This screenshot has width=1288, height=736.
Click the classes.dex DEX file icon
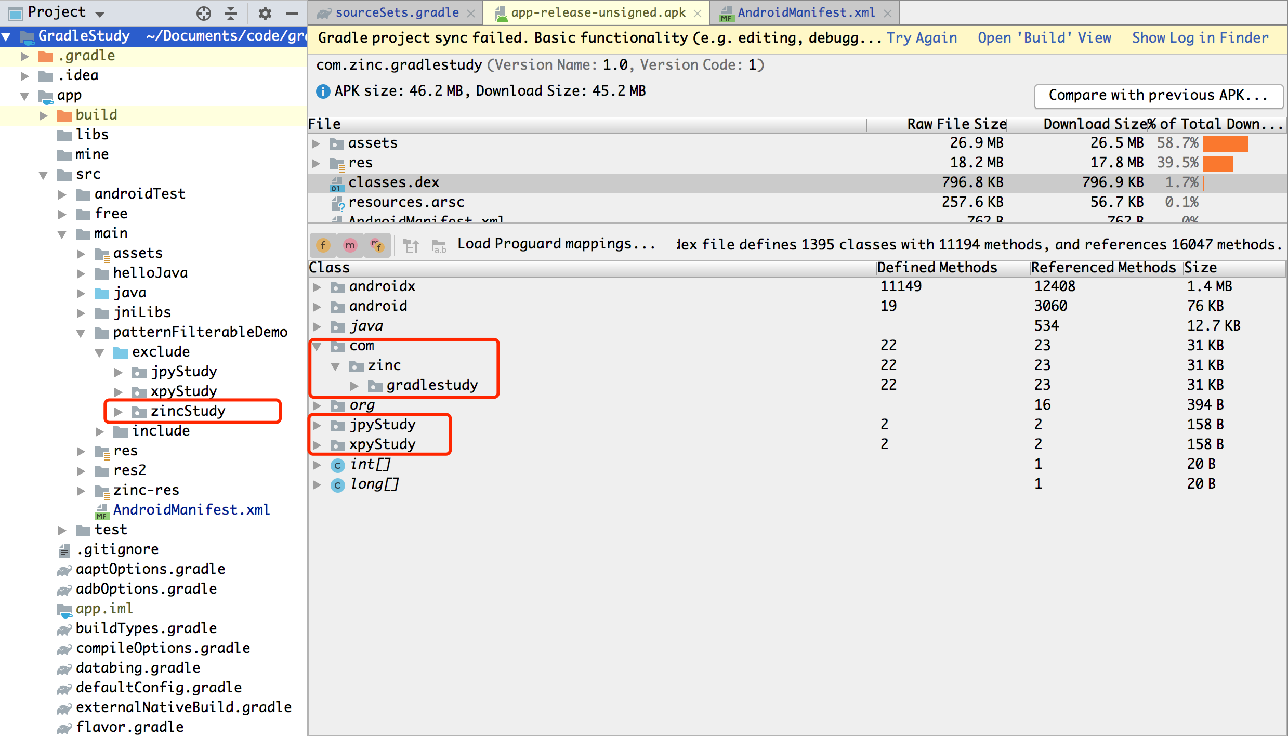click(x=337, y=182)
